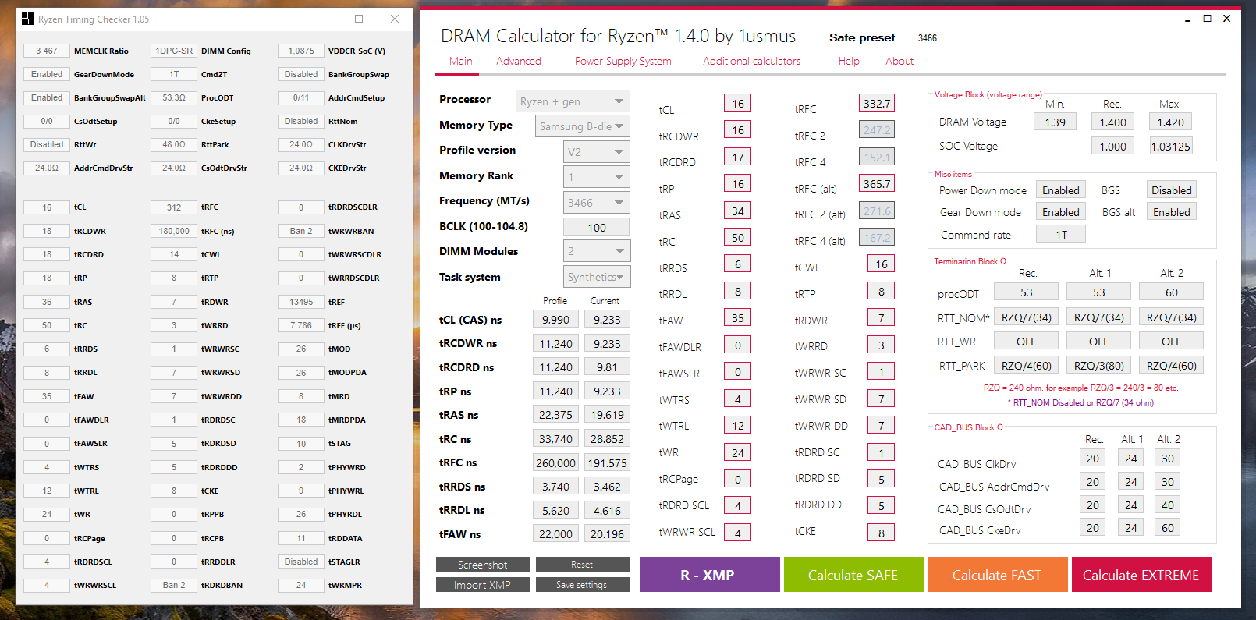Expand the Profile version dropdown
This screenshot has height=620, width=1256.
tap(596, 152)
